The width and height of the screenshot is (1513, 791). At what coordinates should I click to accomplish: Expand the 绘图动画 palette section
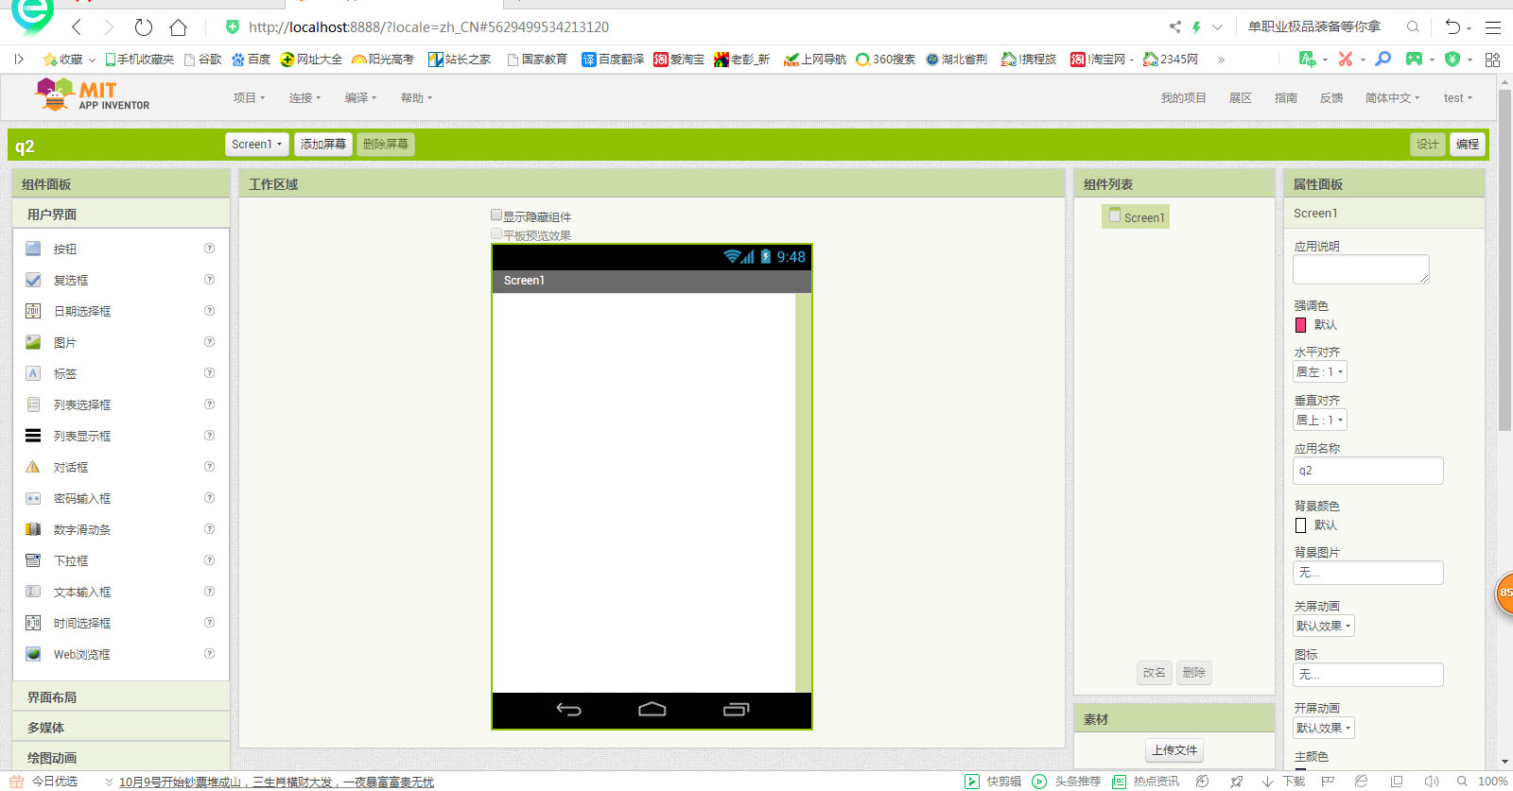pos(121,757)
